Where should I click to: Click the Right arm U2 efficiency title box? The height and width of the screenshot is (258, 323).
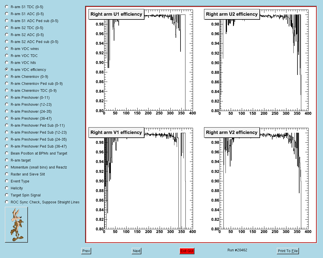click(232, 14)
